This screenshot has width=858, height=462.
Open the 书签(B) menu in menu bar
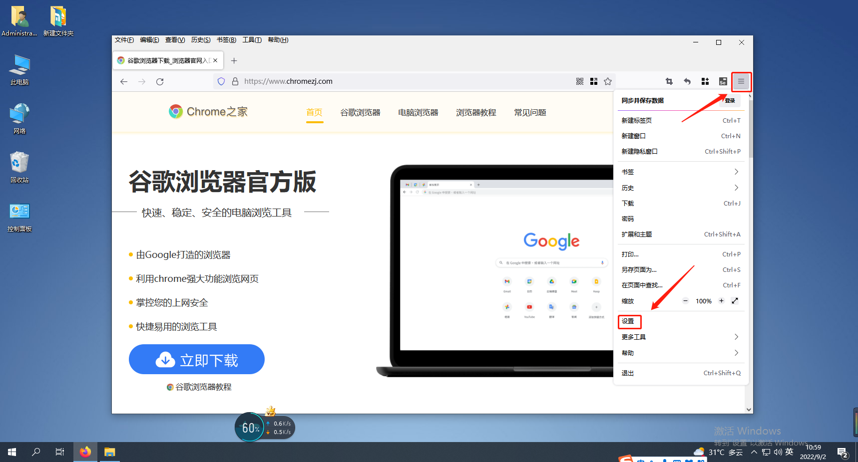pyautogui.click(x=226, y=40)
